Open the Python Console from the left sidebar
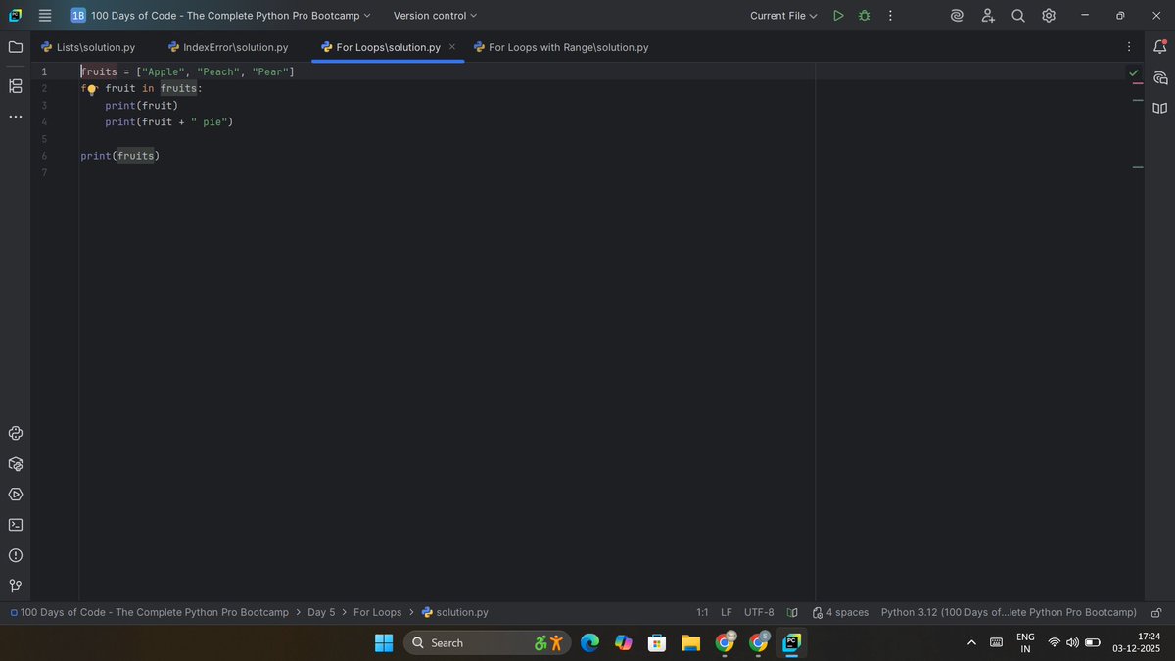This screenshot has width=1175, height=661. pyautogui.click(x=15, y=433)
